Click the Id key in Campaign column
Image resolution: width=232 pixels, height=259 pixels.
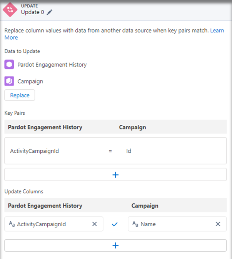(129, 151)
